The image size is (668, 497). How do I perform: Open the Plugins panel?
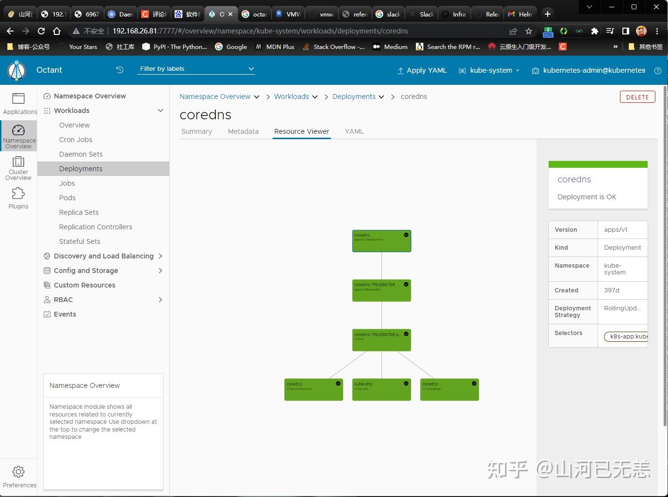click(x=18, y=198)
